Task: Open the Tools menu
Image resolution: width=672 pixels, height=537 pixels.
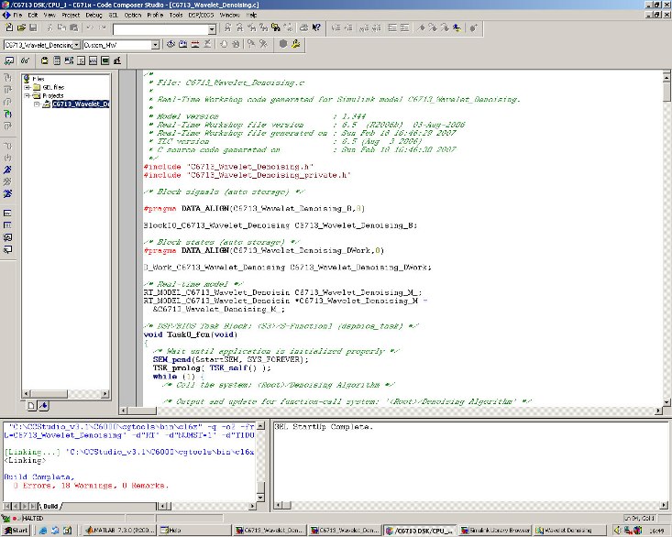Action: coord(176,15)
